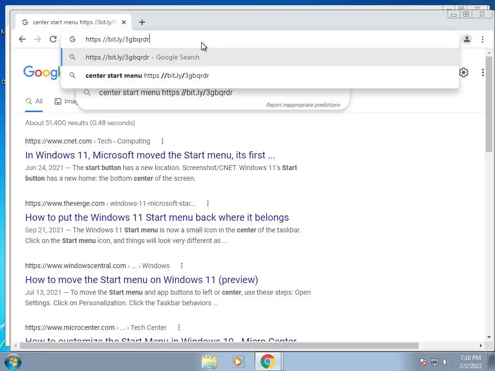Select the 'All' search results tab

34,101
